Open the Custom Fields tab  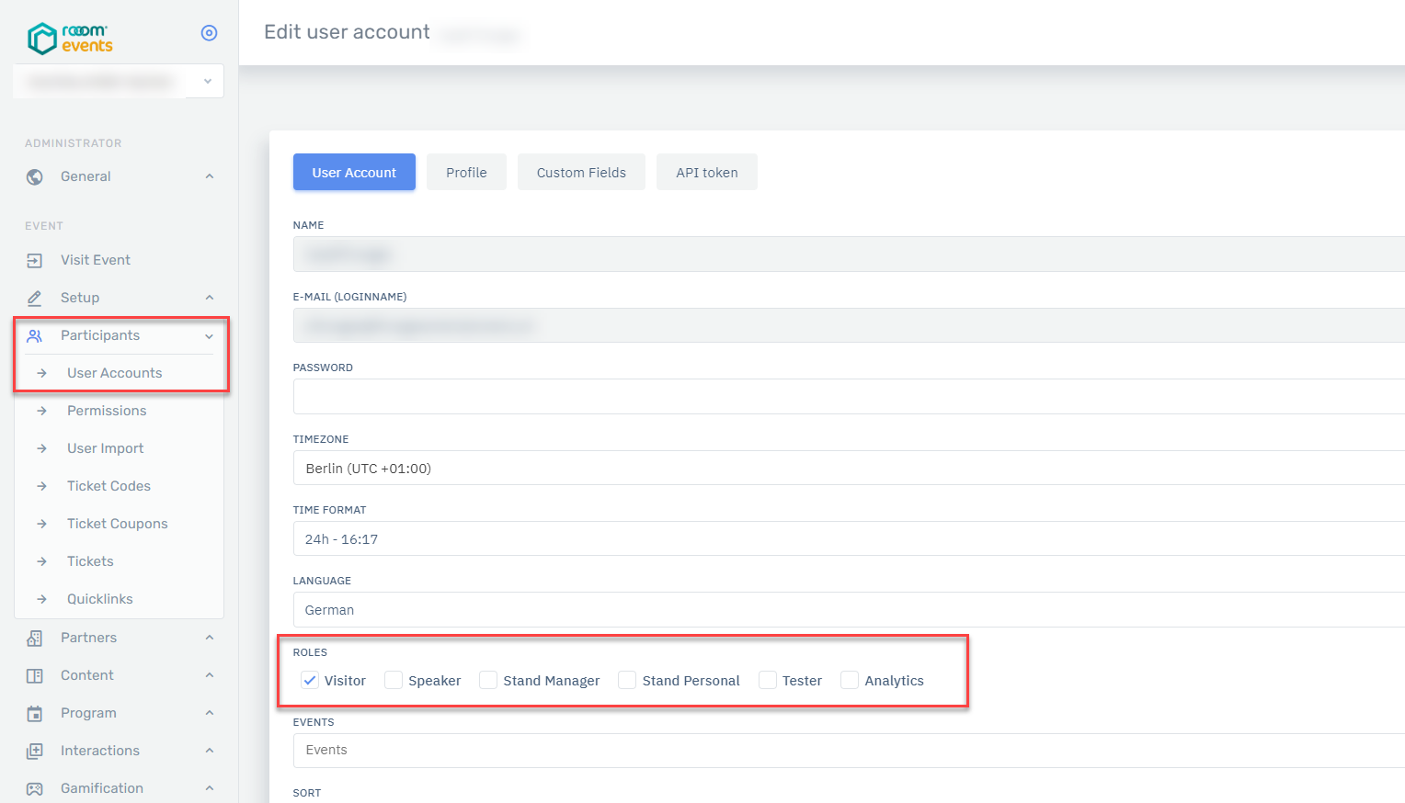(581, 173)
